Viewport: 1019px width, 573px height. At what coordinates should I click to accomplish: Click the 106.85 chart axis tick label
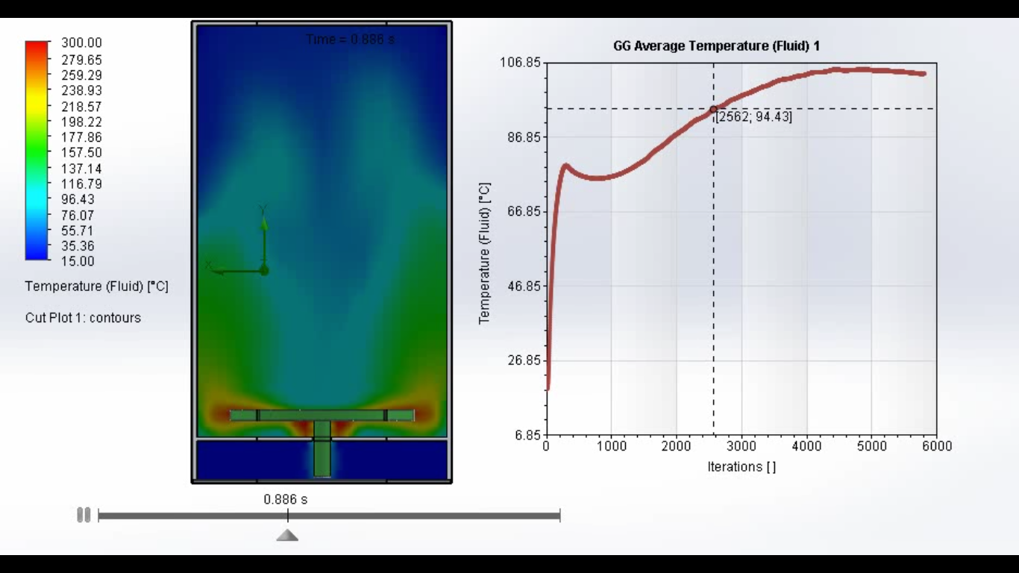pyautogui.click(x=520, y=63)
